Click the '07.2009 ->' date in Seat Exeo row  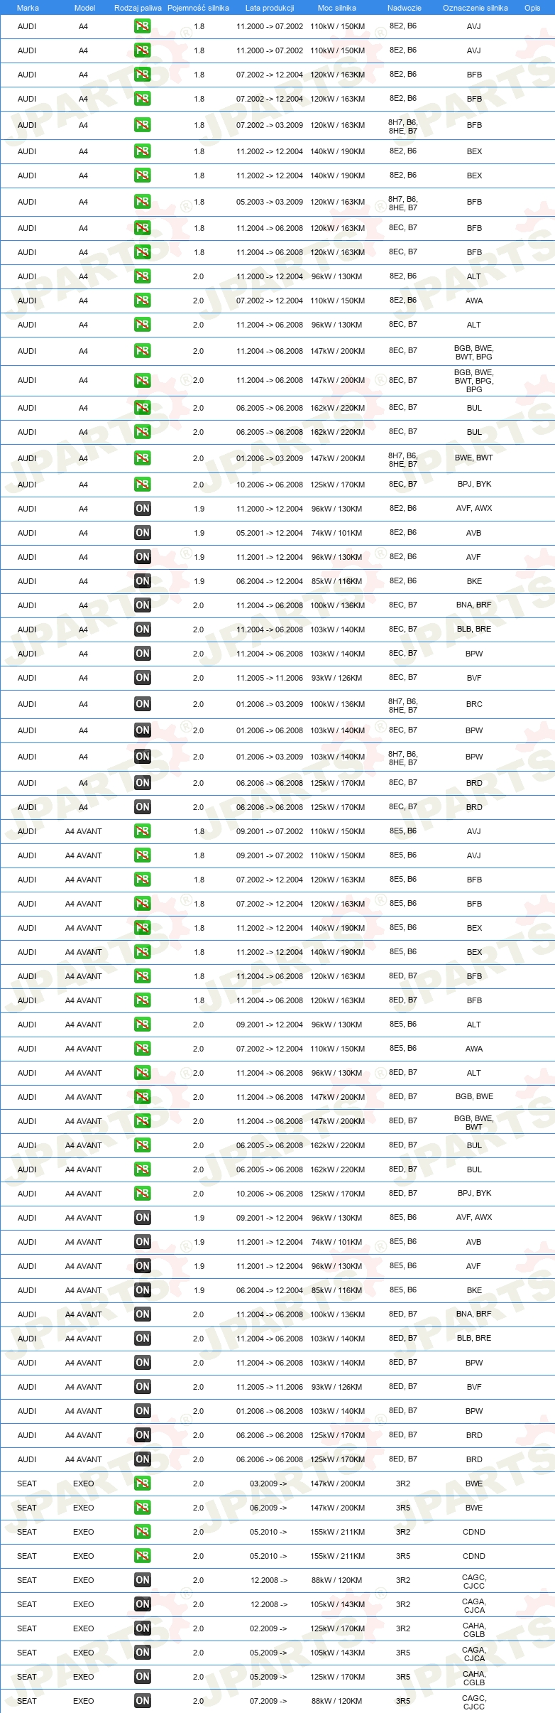pos(268,1701)
